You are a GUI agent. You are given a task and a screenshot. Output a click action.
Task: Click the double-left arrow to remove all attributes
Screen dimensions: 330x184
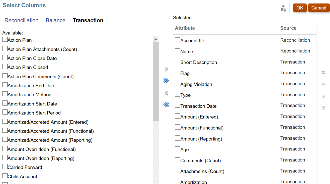(x=166, y=104)
